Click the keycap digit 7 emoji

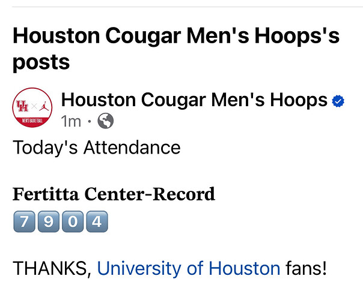point(24,221)
